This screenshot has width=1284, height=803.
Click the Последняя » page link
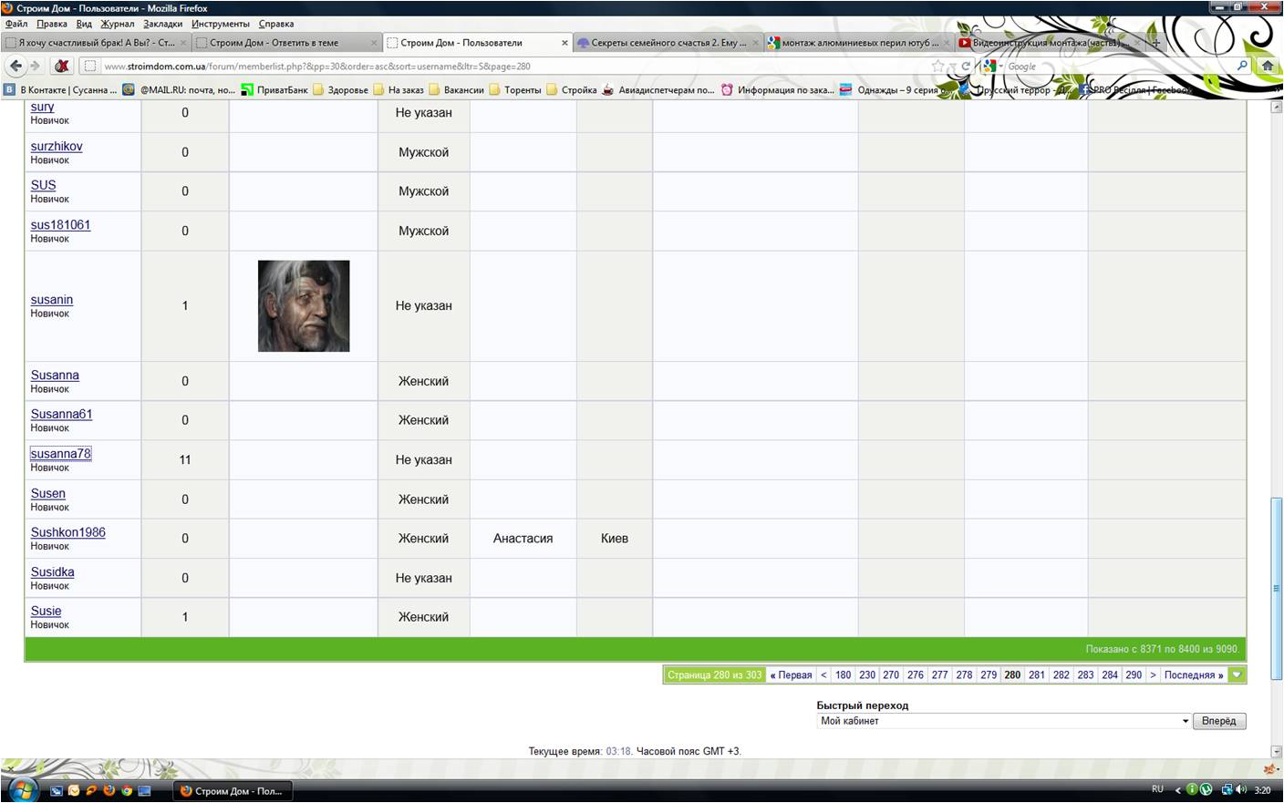1194,674
